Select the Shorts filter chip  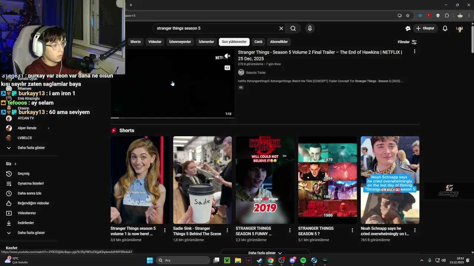pyautogui.click(x=136, y=42)
